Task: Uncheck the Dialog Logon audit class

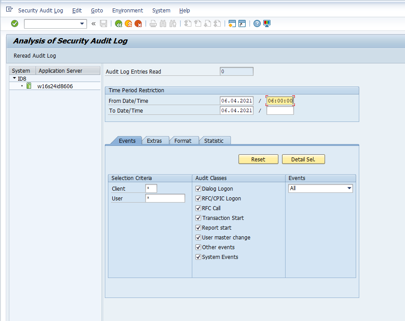Action: coord(199,189)
